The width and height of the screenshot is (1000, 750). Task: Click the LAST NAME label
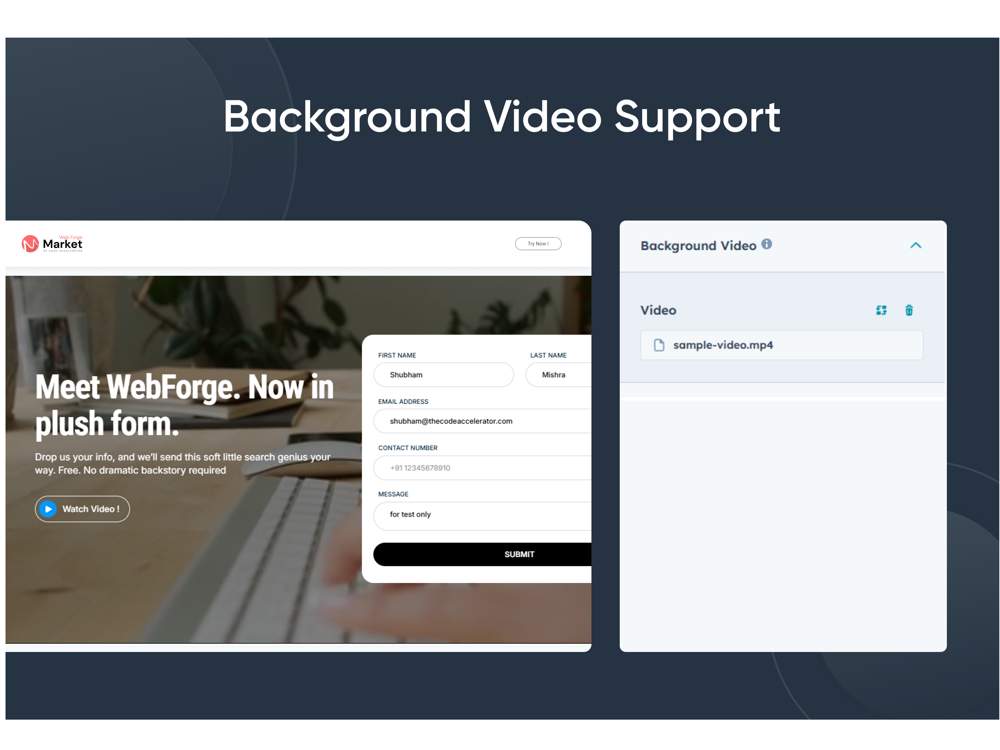point(548,355)
